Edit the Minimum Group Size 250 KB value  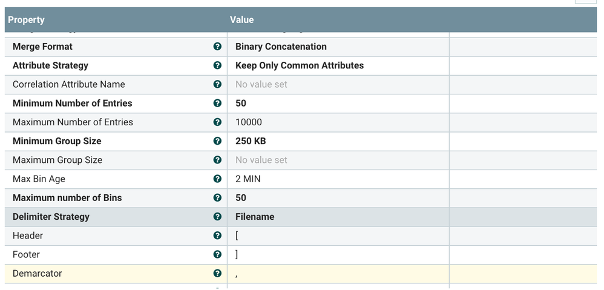251,141
